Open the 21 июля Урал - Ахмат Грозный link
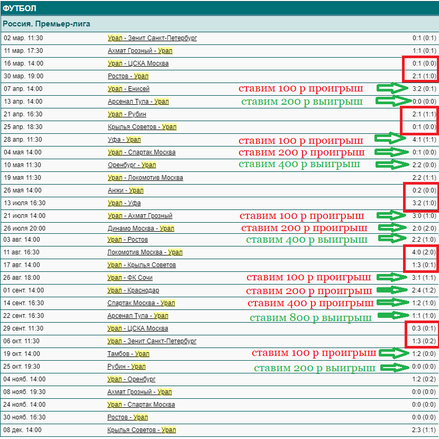Viewport: 439px width, 439px height. pos(140,216)
